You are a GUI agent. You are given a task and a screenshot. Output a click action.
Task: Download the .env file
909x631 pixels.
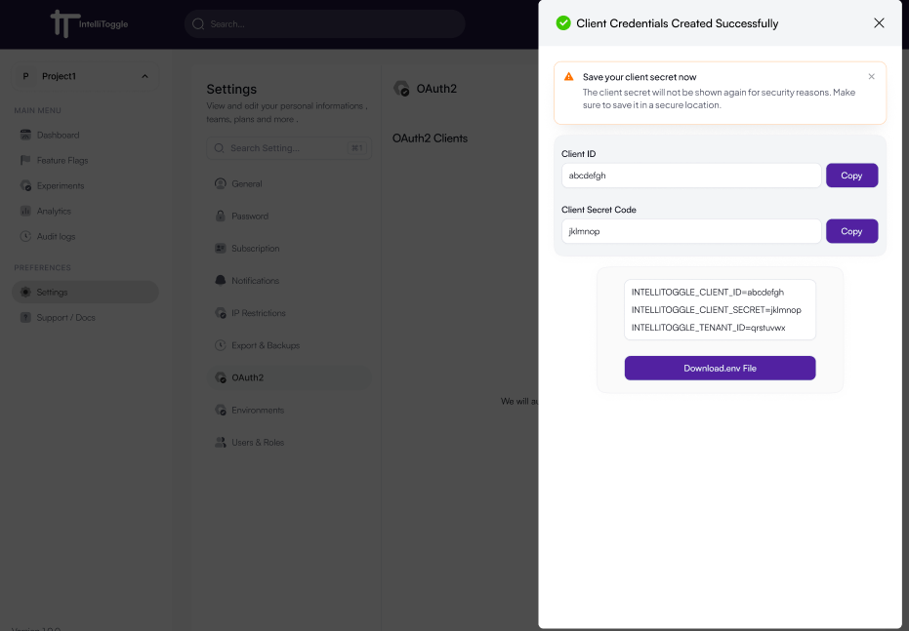(720, 368)
